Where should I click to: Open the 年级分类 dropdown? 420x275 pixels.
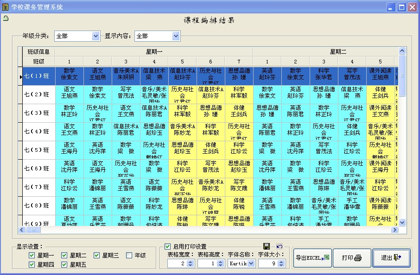coord(95,36)
